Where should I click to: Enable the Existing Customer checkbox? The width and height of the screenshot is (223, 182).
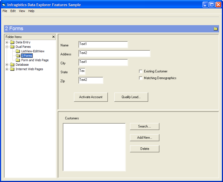coord(141,71)
